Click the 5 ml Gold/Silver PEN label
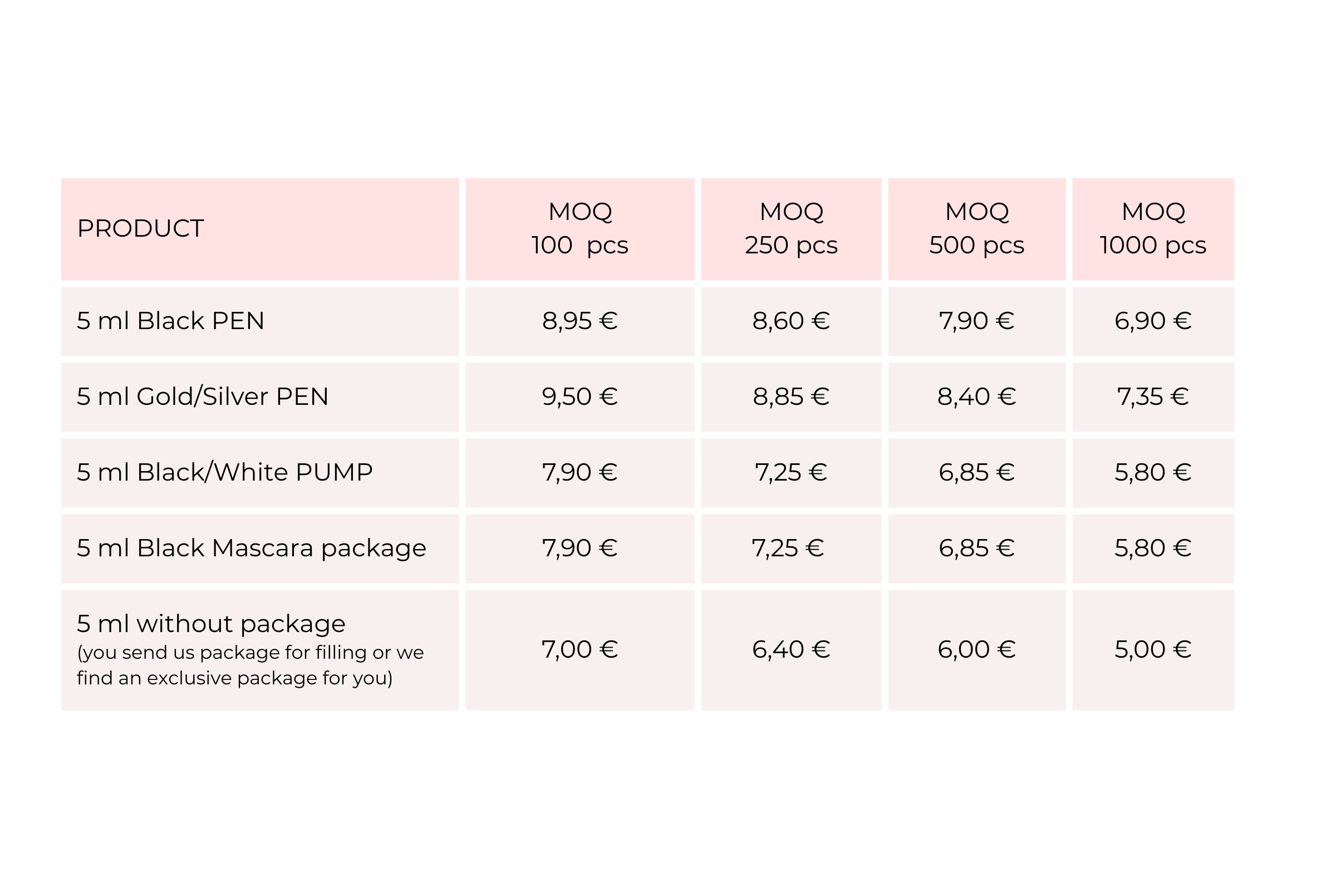This screenshot has height=891, width=1336. tap(203, 396)
